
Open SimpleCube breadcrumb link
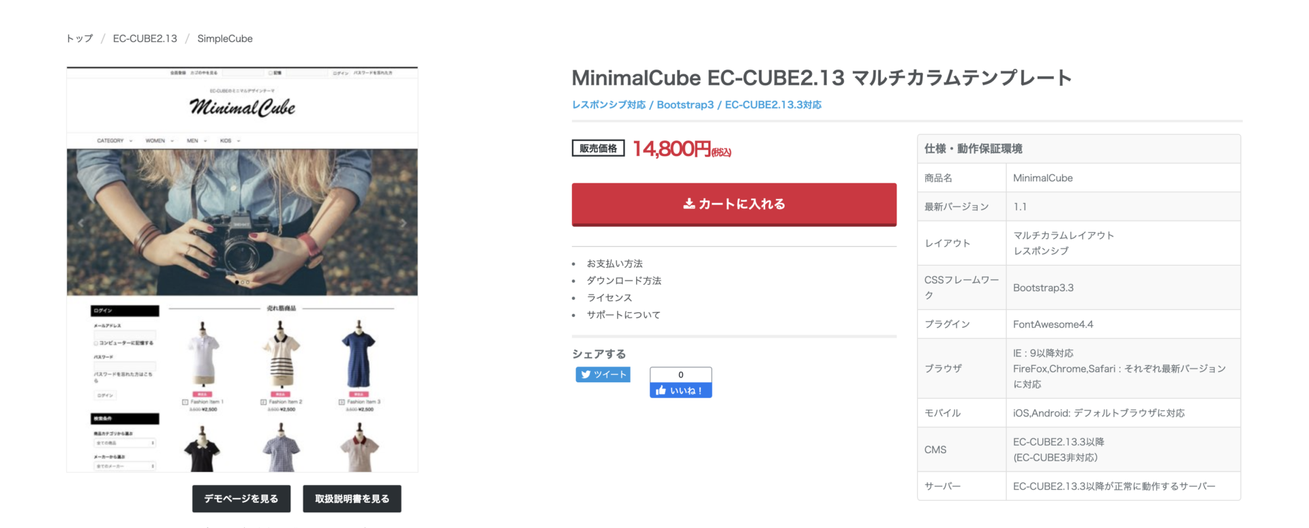click(x=225, y=38)
